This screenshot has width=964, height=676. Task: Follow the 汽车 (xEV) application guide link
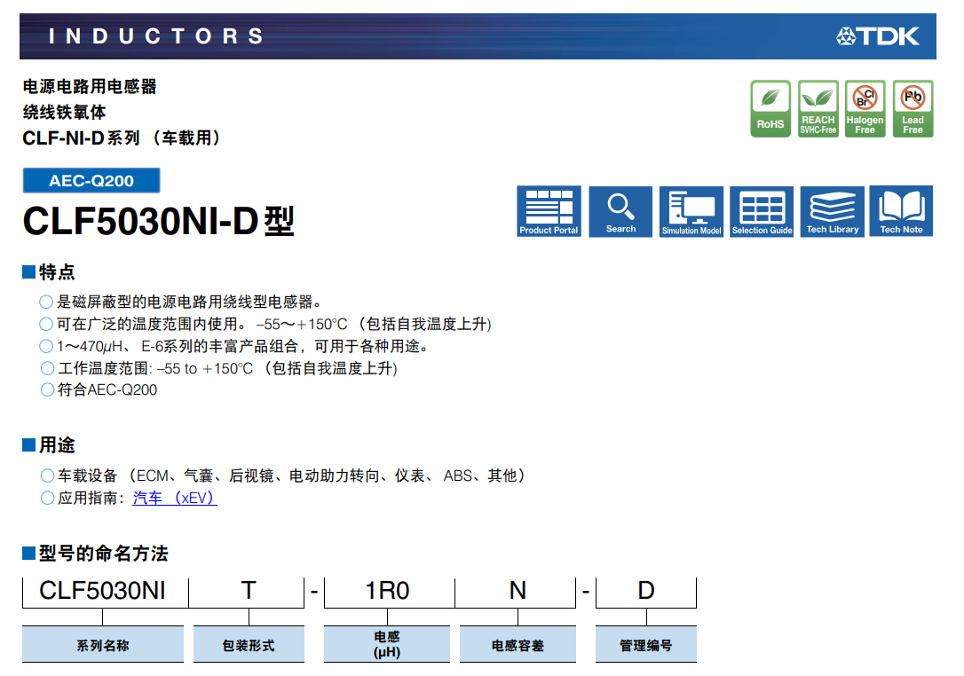(x=174, y=499)
